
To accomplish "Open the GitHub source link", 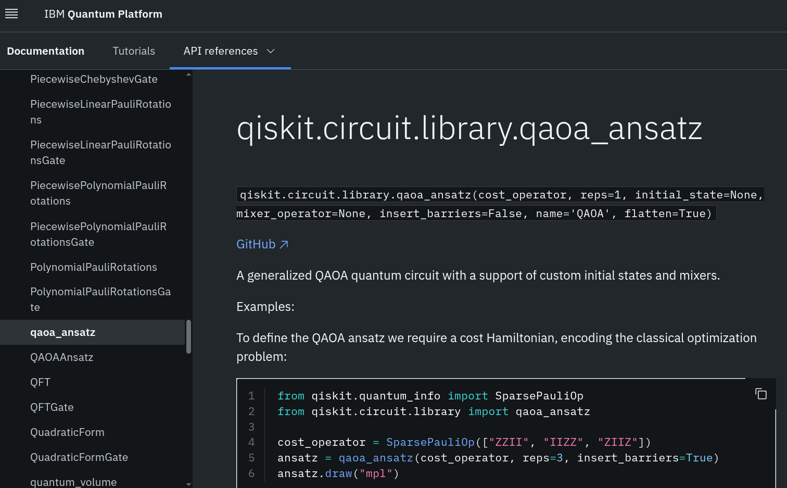I will pos(262,244).
